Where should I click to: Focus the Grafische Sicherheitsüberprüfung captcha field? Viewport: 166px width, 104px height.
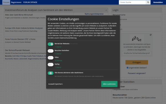137,53
